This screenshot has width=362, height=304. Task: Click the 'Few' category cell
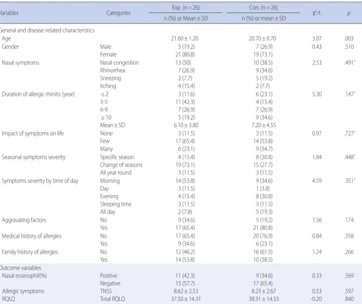point(105,141)
